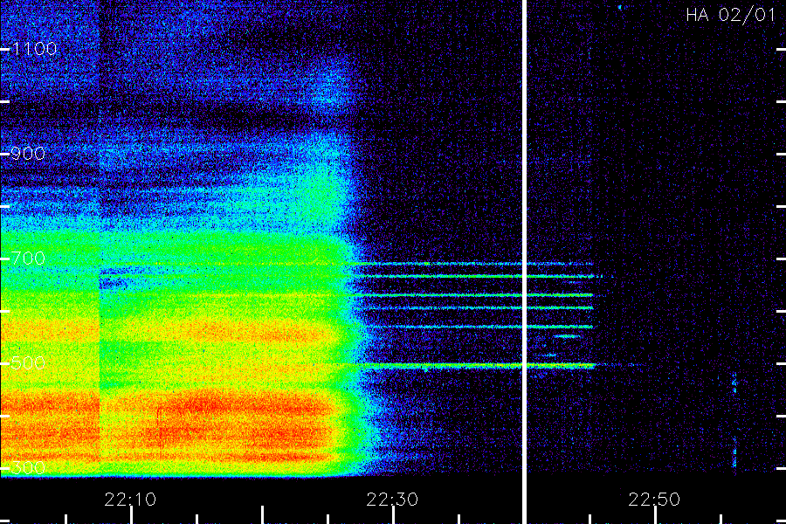Click the 500 frequency axis label

[28, 362]
